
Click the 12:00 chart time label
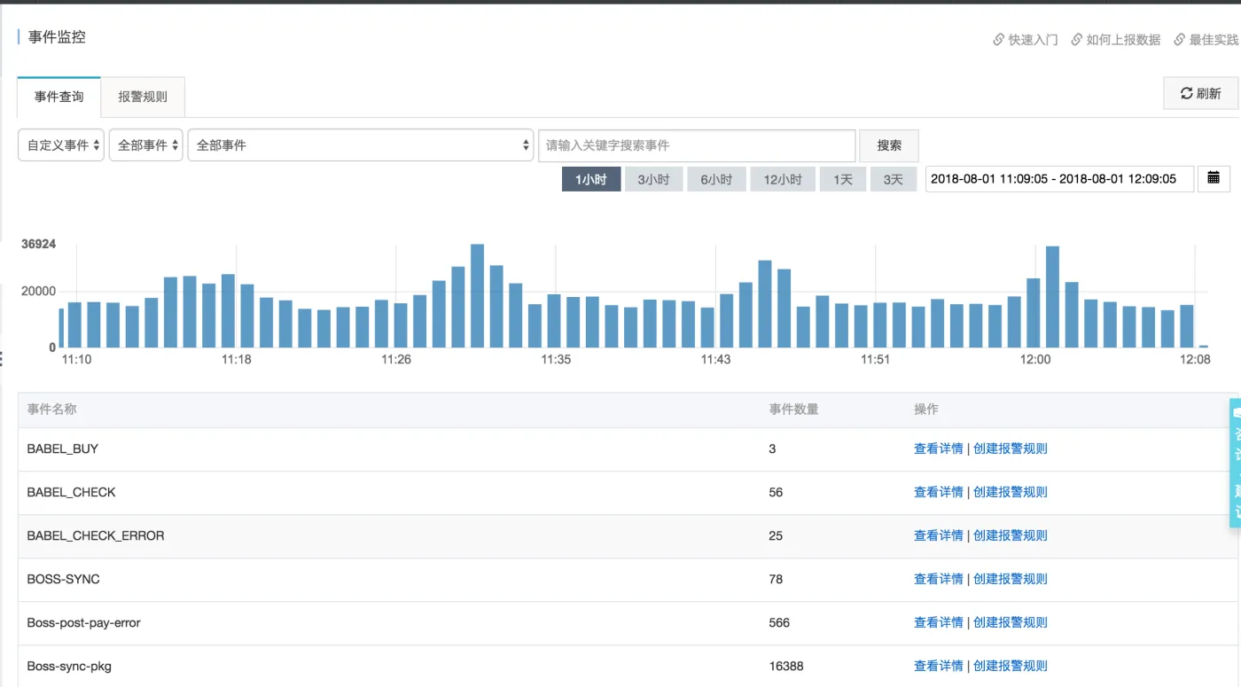point(1035,359)
